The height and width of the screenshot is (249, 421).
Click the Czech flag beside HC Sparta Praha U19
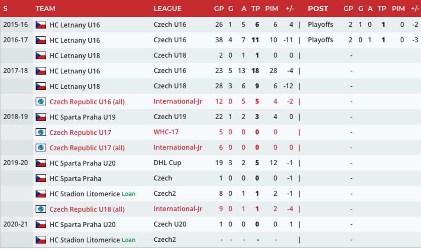41,117
